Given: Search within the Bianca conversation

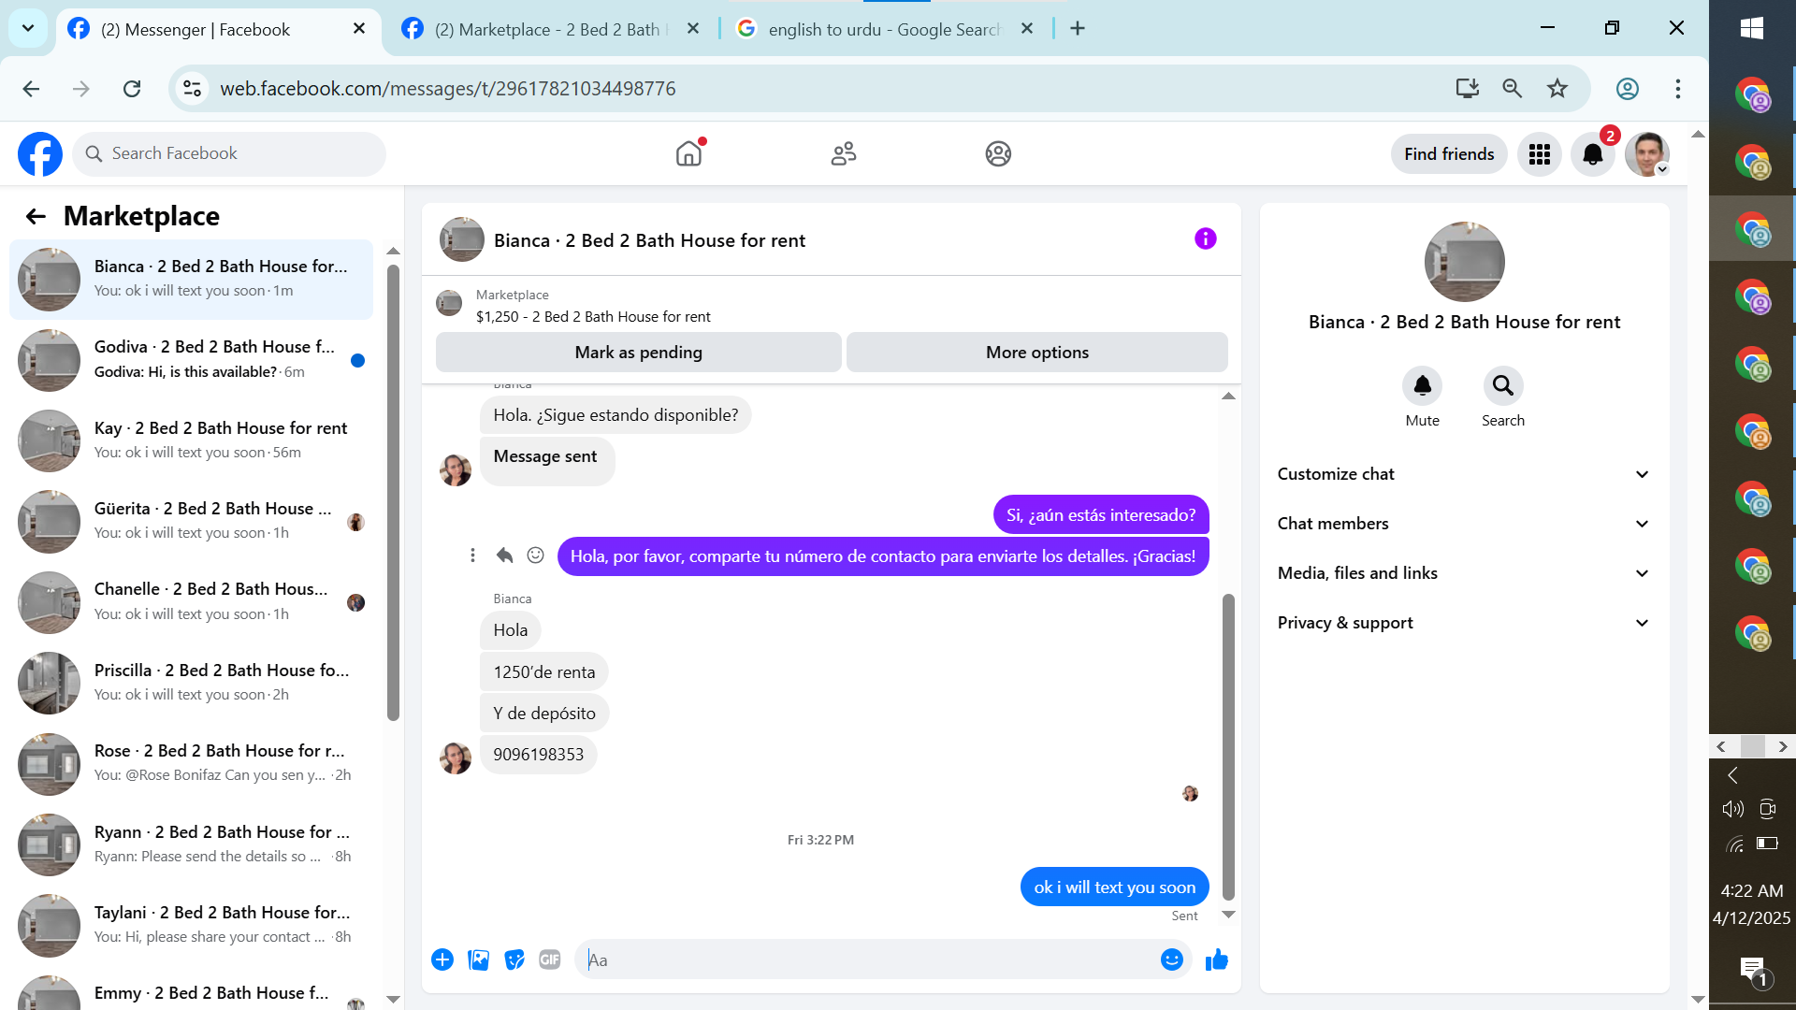Looking at the screenshot, I should tap(1503, 386).
